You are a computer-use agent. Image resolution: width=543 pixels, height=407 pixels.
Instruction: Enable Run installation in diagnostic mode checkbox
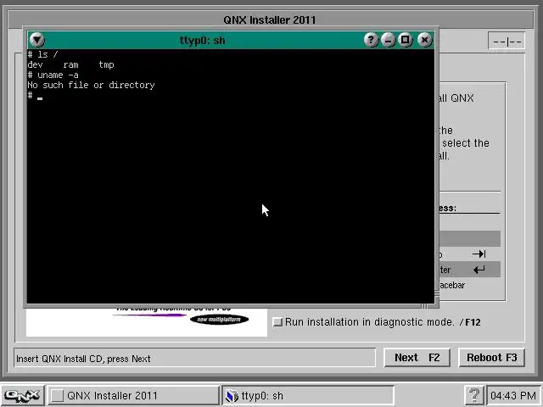[277, 322]
